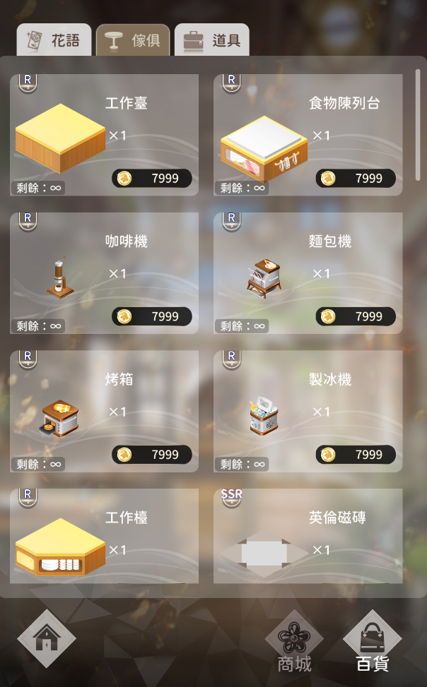This screenshot has width=427, height=687.
Task: Open the 商城 flower icon
Action: click(x=295, y=641)
